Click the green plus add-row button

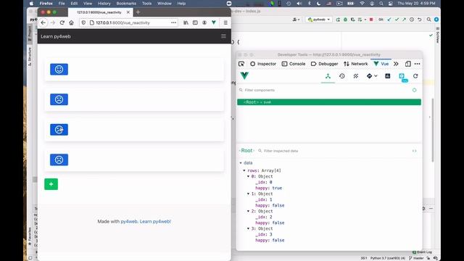coord(51,184)
